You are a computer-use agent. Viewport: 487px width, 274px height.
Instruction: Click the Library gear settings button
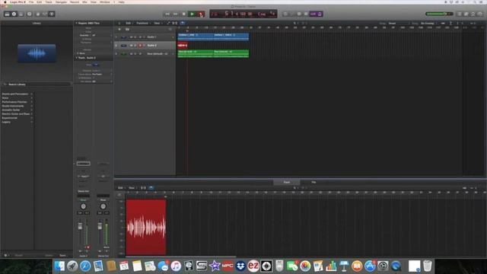[x=5, y=256]
